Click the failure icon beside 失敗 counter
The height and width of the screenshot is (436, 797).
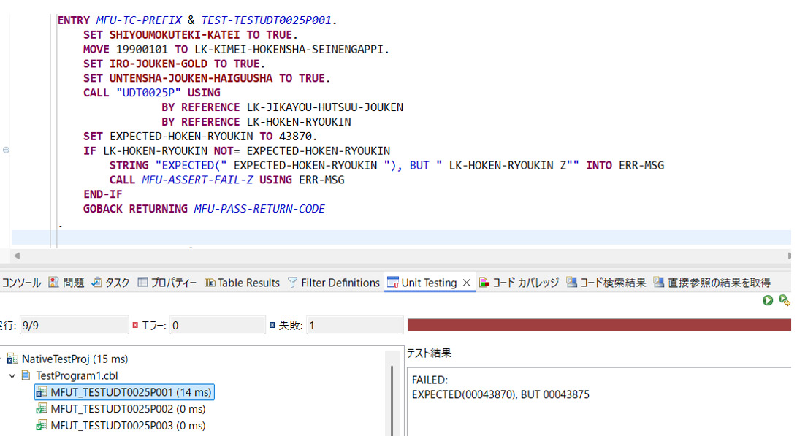271,325
